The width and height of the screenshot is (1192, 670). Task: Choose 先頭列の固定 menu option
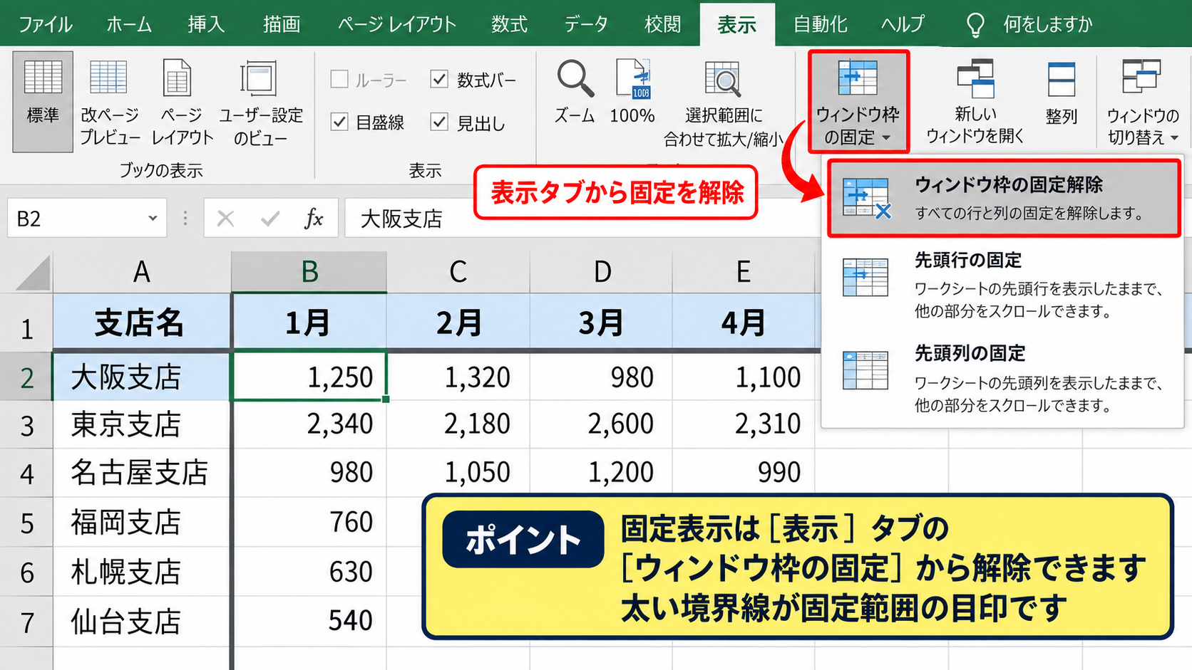(1004, 378)
